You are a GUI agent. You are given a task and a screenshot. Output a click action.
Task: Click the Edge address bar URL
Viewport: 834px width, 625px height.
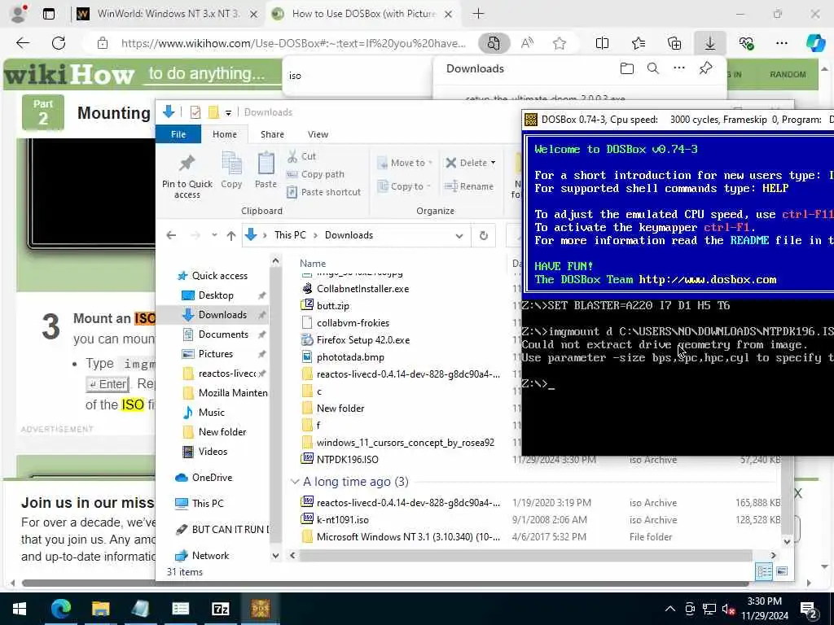[x=293, y=44]
